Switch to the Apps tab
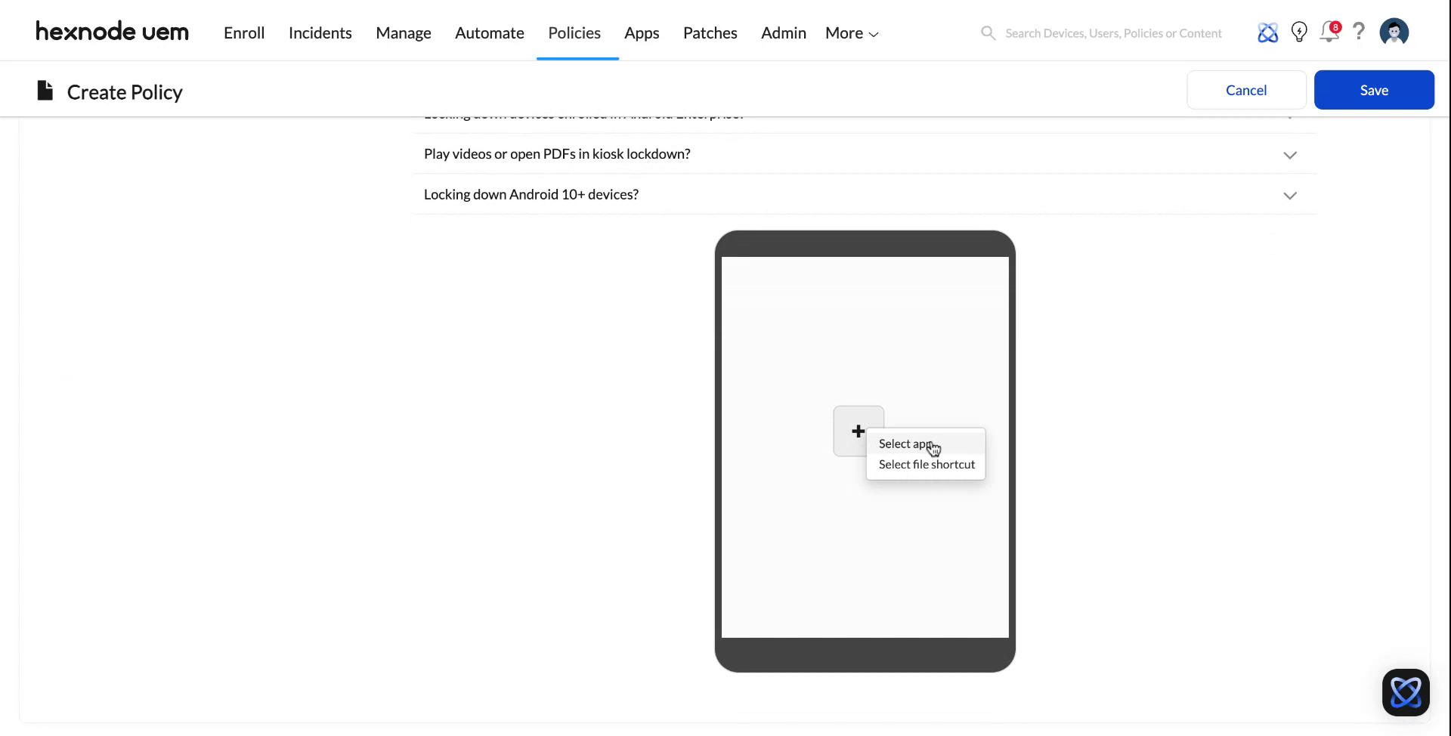This screenshot has width=1451, height=736. [642, 33]
